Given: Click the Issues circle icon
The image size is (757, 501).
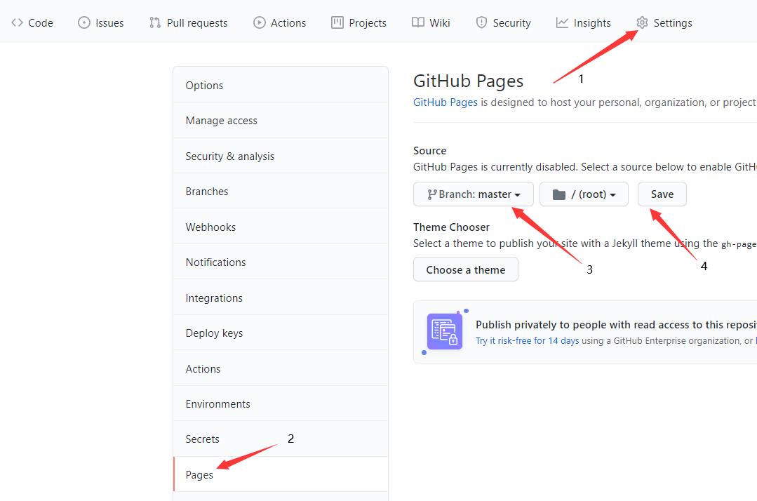Looking at the screenshot, I should 84,22.
